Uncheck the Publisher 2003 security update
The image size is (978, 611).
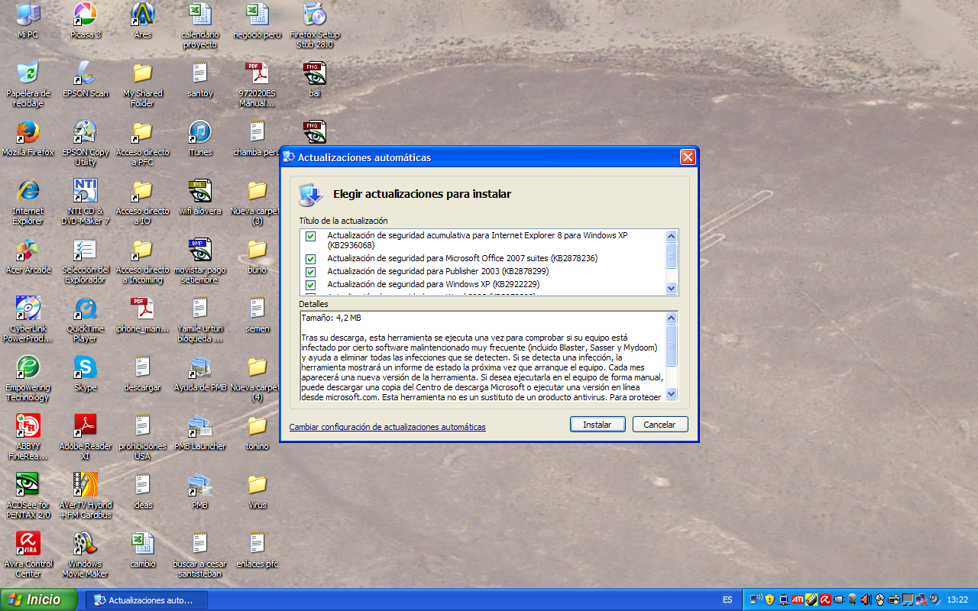tap(311, 272)
